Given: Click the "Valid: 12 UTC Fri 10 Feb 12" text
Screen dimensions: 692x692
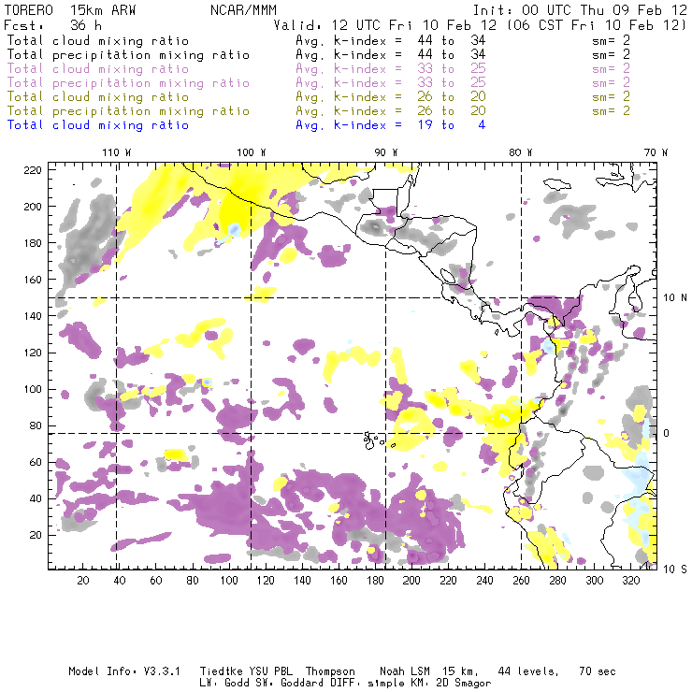Looking at the screenshot, I should pos(384,25).
